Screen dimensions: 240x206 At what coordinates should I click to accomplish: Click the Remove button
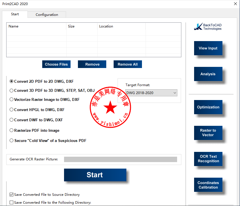coord(92,64)
